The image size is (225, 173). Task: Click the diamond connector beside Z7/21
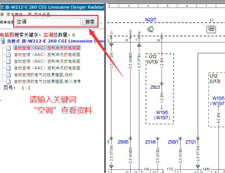198,138
